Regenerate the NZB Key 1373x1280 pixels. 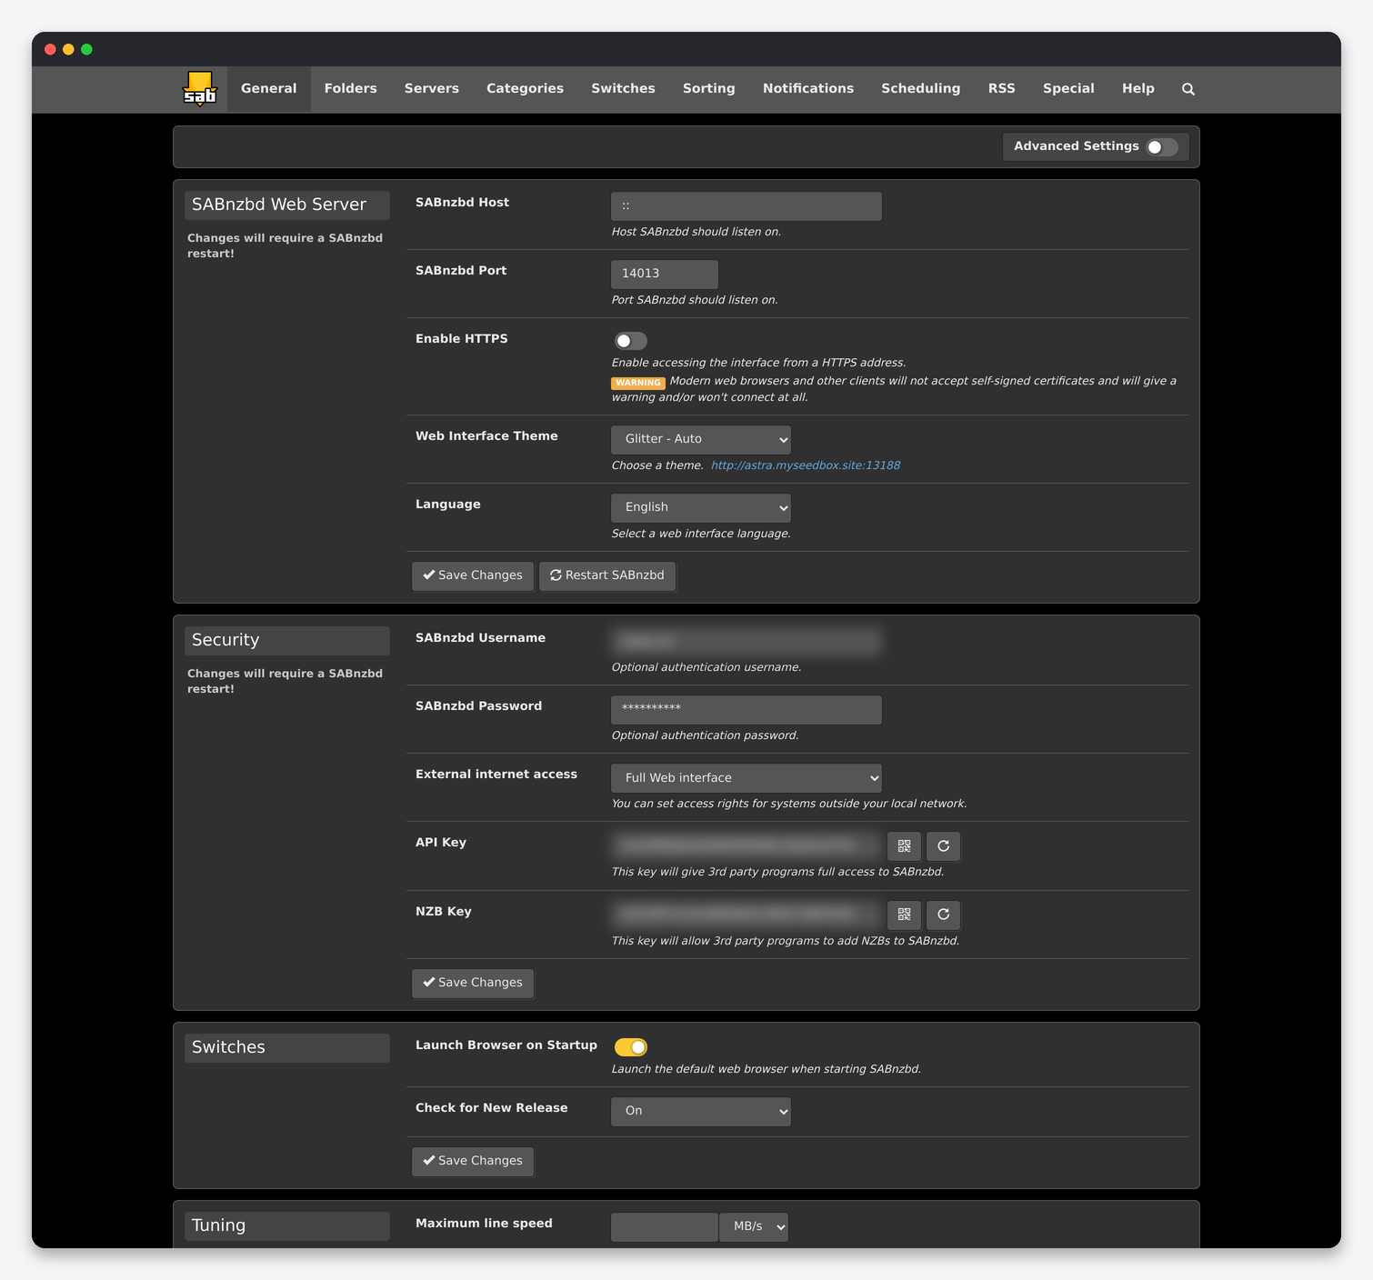(943, 915)
